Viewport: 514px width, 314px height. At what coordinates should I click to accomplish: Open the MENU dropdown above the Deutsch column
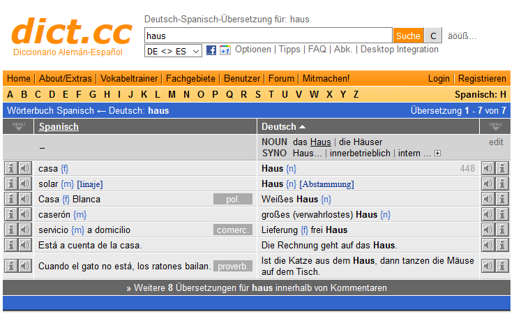point(495,126)
